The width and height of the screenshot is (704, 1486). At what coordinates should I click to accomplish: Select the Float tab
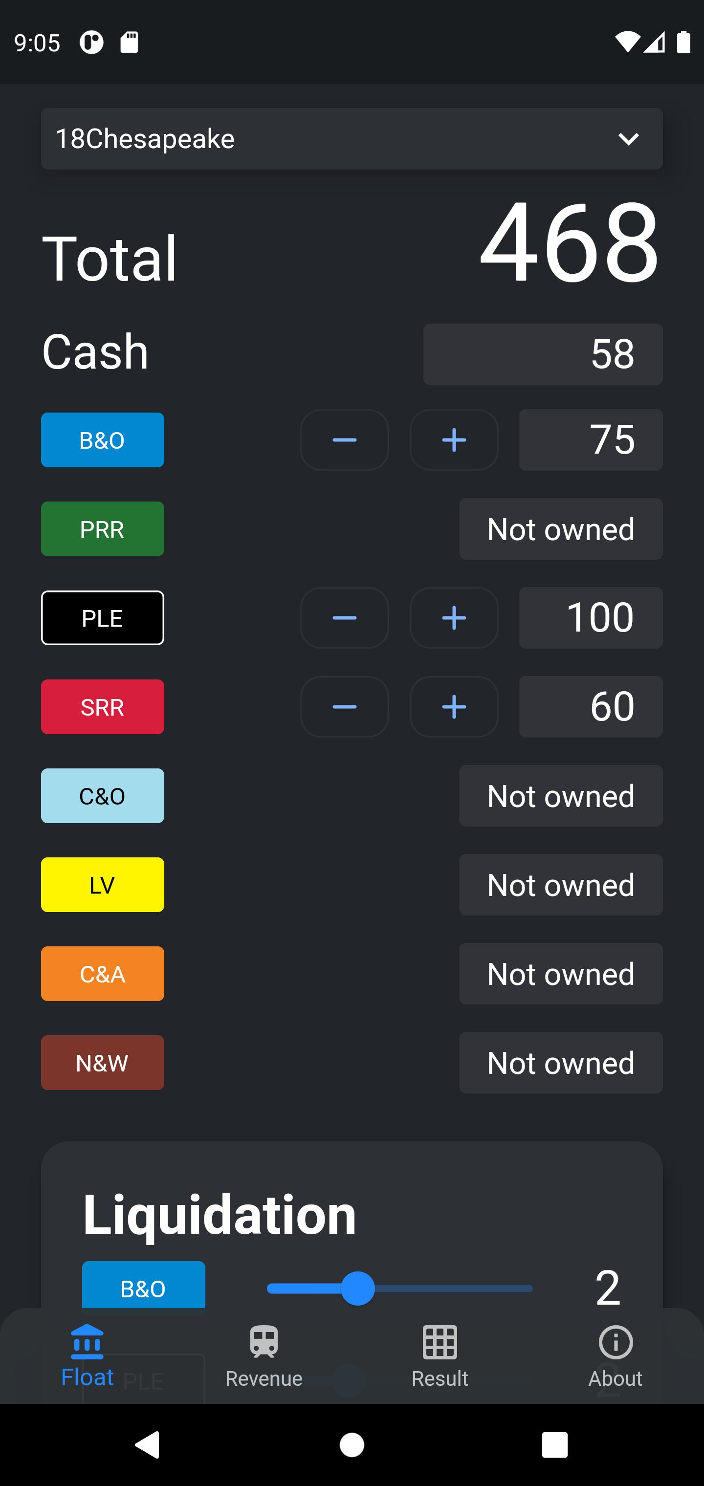tap(87, 1356)
